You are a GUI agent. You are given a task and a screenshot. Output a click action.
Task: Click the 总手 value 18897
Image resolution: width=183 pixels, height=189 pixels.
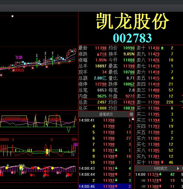point(101,66)
